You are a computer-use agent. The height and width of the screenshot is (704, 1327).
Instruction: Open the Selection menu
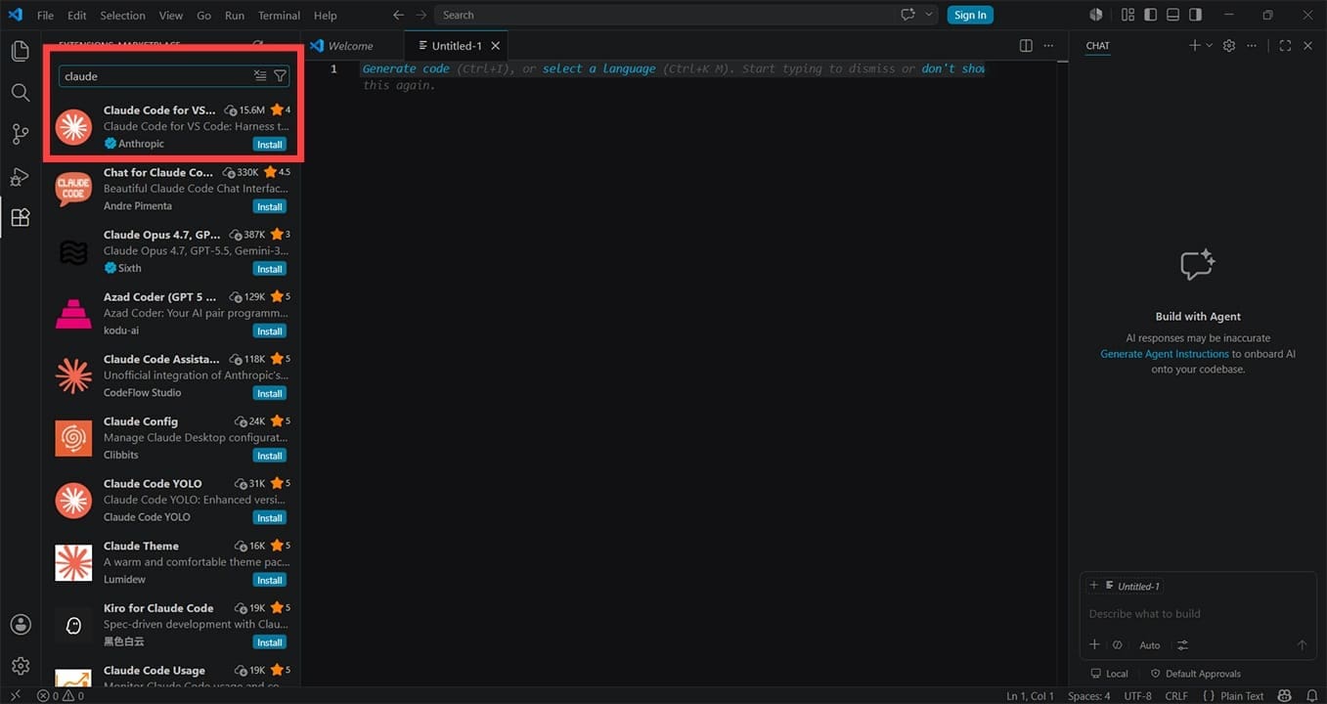click(122, 15)
